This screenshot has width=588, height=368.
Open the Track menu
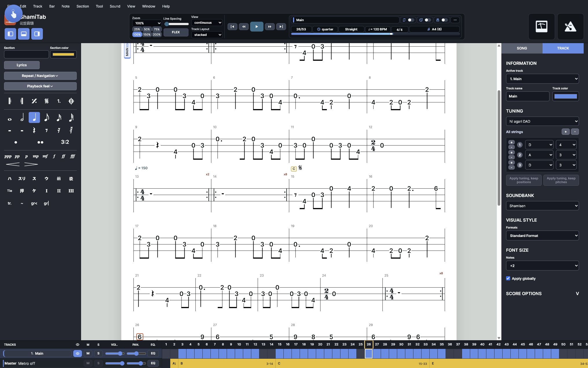click(x=38, y=6)
